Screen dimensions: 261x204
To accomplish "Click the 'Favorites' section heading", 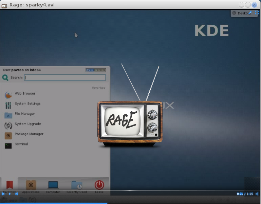I will point(98,88).
